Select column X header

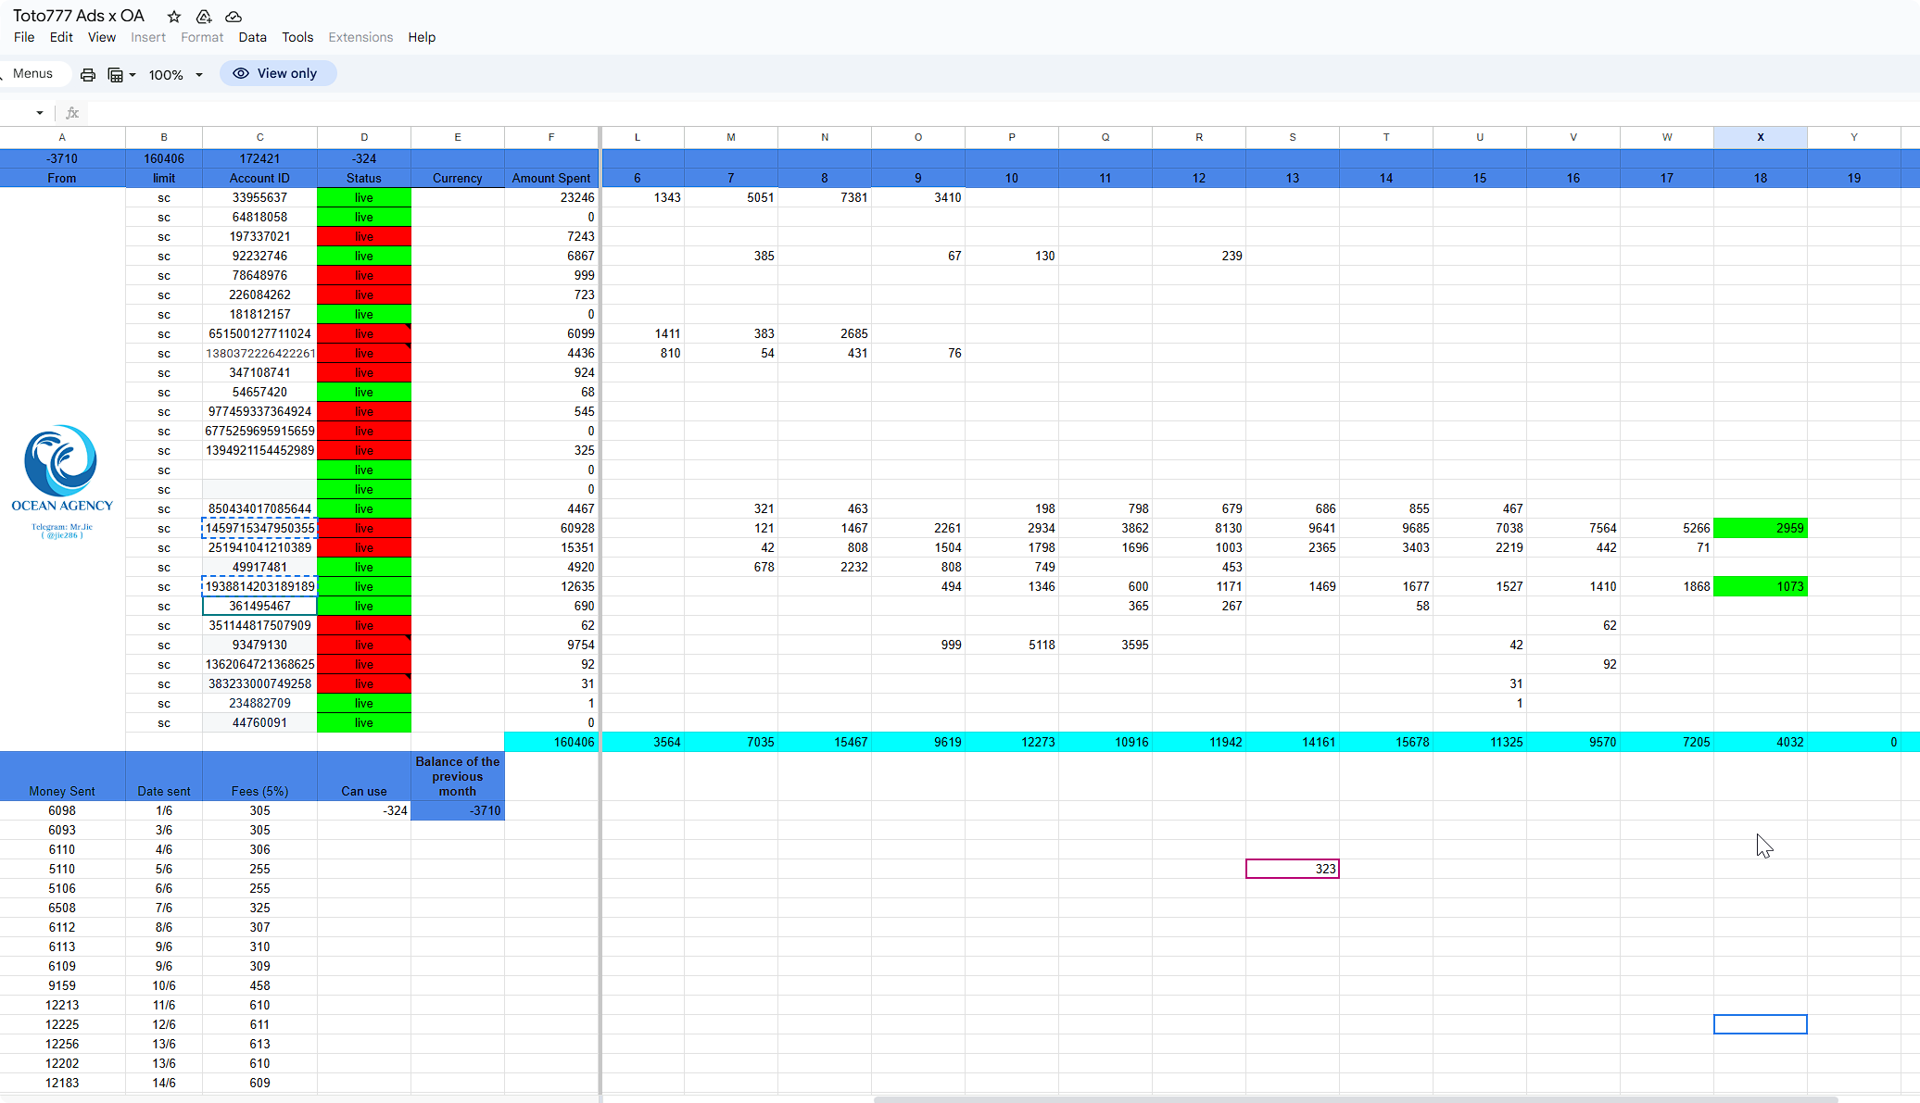coord(1760,137)
